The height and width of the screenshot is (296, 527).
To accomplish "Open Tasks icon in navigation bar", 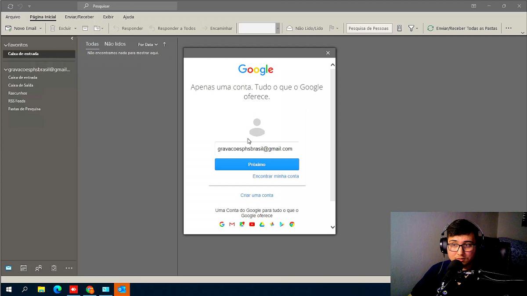I will pos(54,268).
